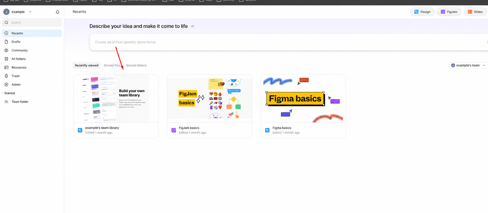Click the All folders grid icon
The height and width of the screenshot is (213, 488).
tap(6, 59)
